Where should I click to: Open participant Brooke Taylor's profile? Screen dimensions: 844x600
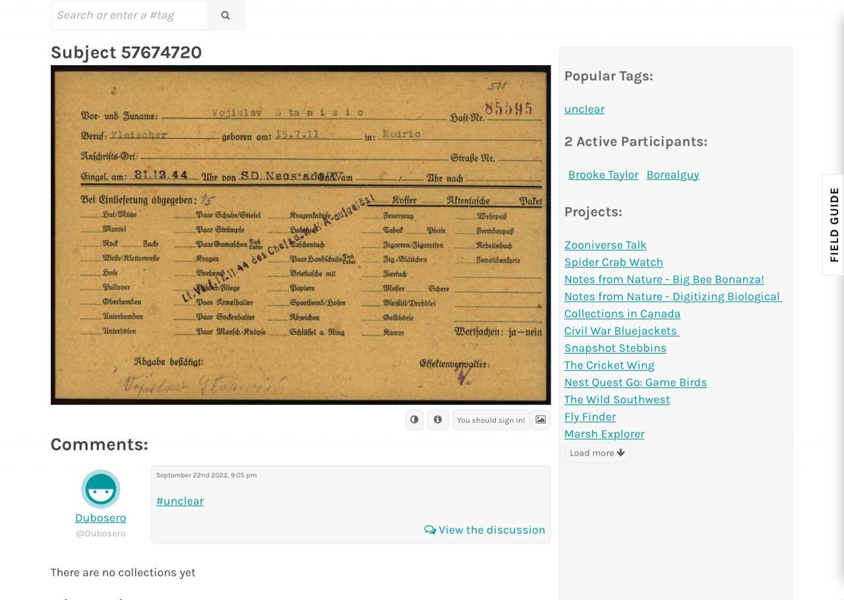[603, 175]
